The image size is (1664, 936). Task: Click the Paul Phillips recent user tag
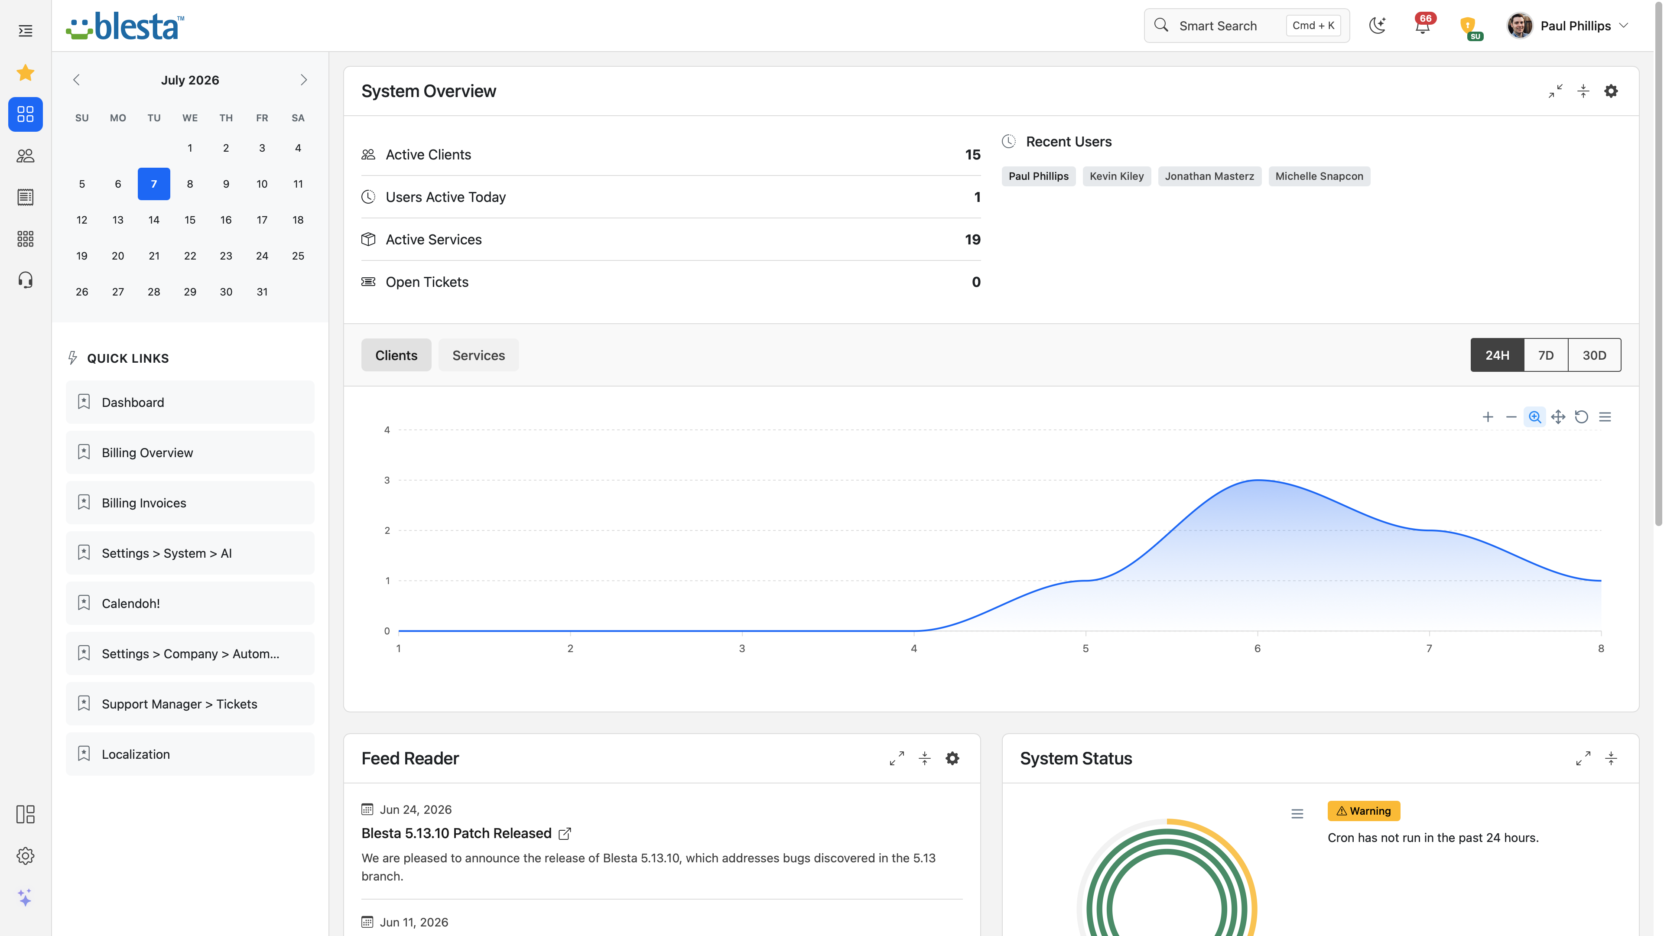point(1038,176)
